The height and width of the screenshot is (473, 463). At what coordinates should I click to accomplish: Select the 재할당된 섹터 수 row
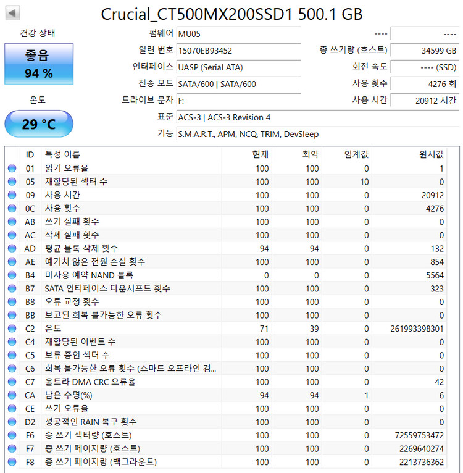pyautogui.click(x=226, y=182)
